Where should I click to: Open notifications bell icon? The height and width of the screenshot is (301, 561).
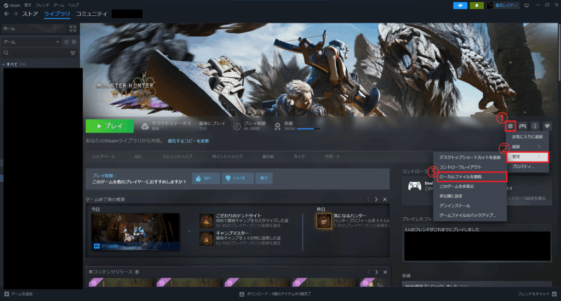pos(477,5)
